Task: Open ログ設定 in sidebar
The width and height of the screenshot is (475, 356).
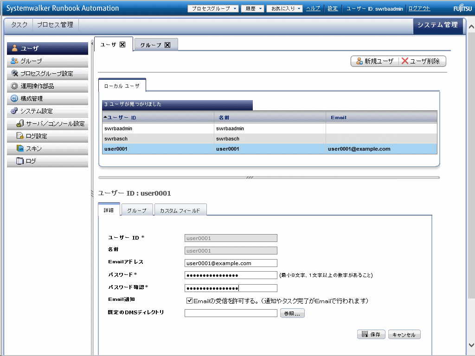Action: point(48,136)
